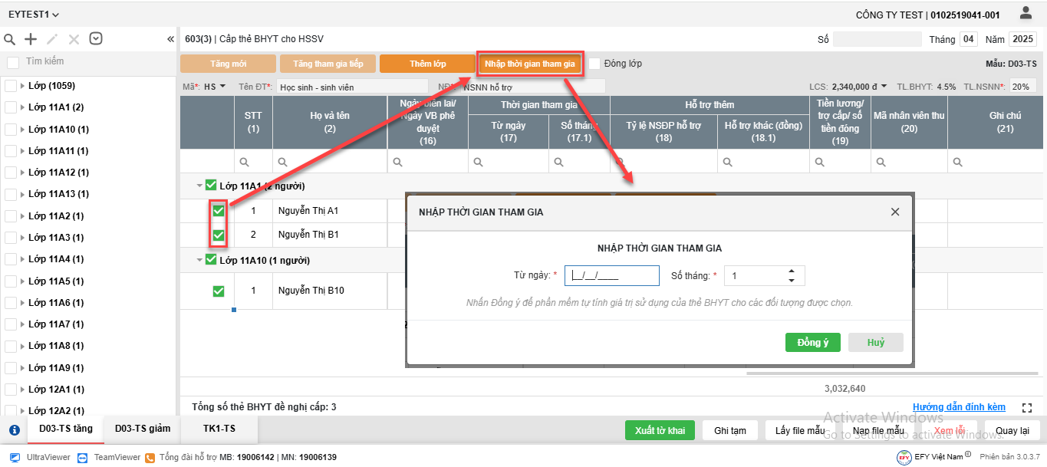
Task: Collapse the left class list panel
Action: coord(170,39)
